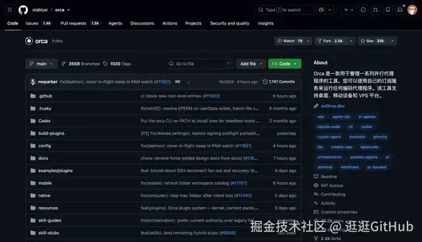Open owner switcher dropdown next to orca

click(x=69, y=10)
